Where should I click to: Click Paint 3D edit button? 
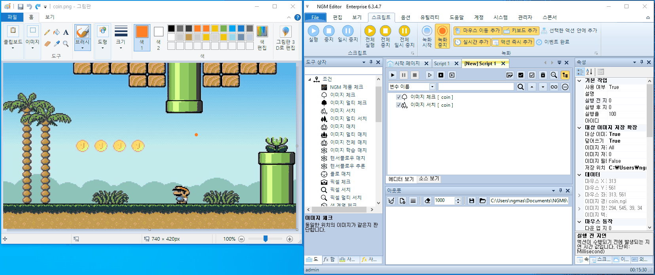[x=285, y=38]
